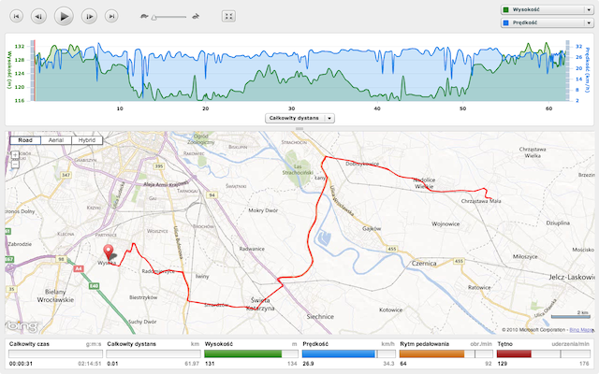Open the Wysokość chart series dropdown
Viewport: 599px width, 374px height.
547,10
